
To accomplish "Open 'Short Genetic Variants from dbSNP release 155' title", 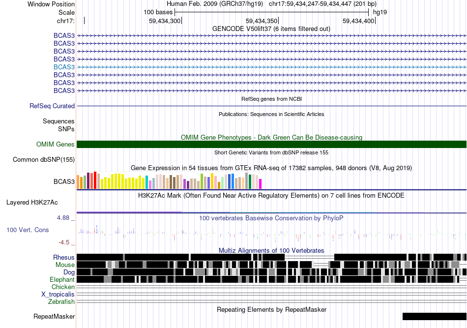I will tap(271, 152).
